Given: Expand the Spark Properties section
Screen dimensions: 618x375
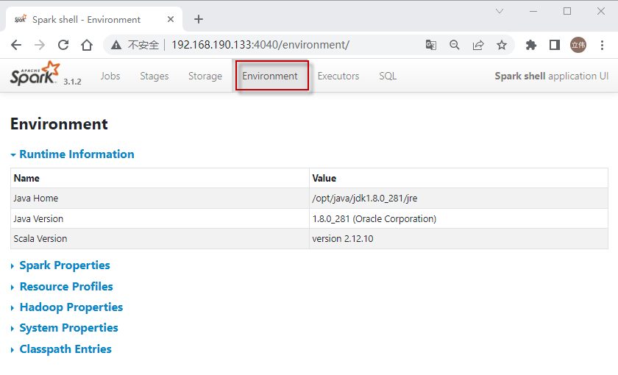Looking at the screenshot, I should pyautogui.click(x=65, y=265).
